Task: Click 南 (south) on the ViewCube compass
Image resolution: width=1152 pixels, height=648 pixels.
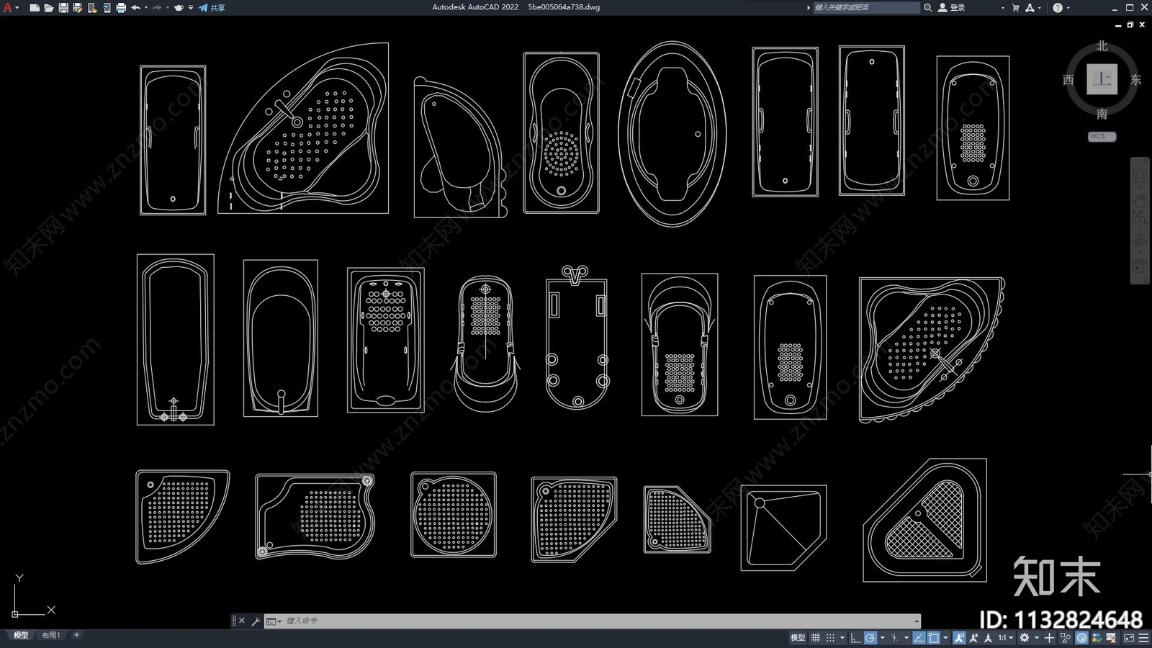Action: [1102, 114]
